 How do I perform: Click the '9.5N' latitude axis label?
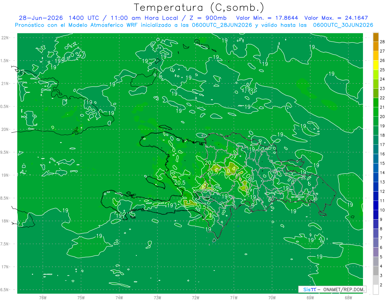click(5, 152)
